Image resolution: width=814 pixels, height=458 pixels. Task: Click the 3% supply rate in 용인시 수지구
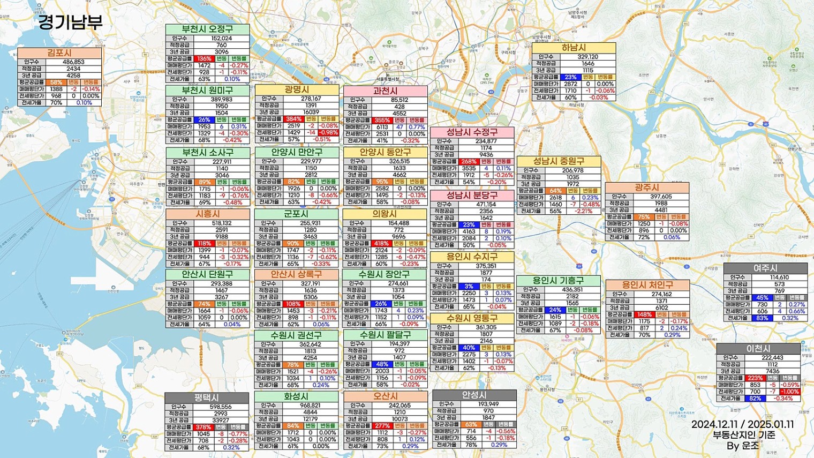[469, 287]
